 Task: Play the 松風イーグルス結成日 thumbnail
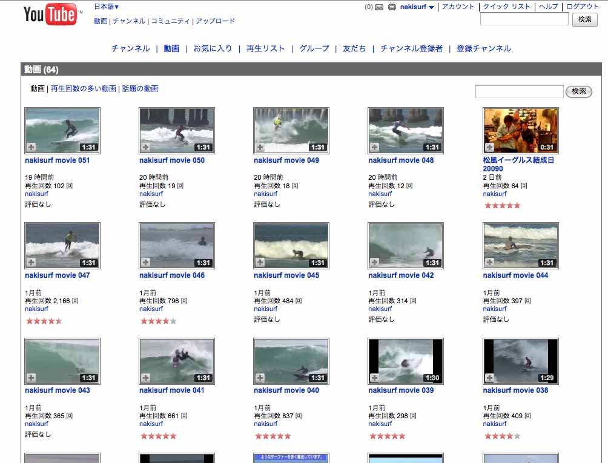tap(521, 131)
